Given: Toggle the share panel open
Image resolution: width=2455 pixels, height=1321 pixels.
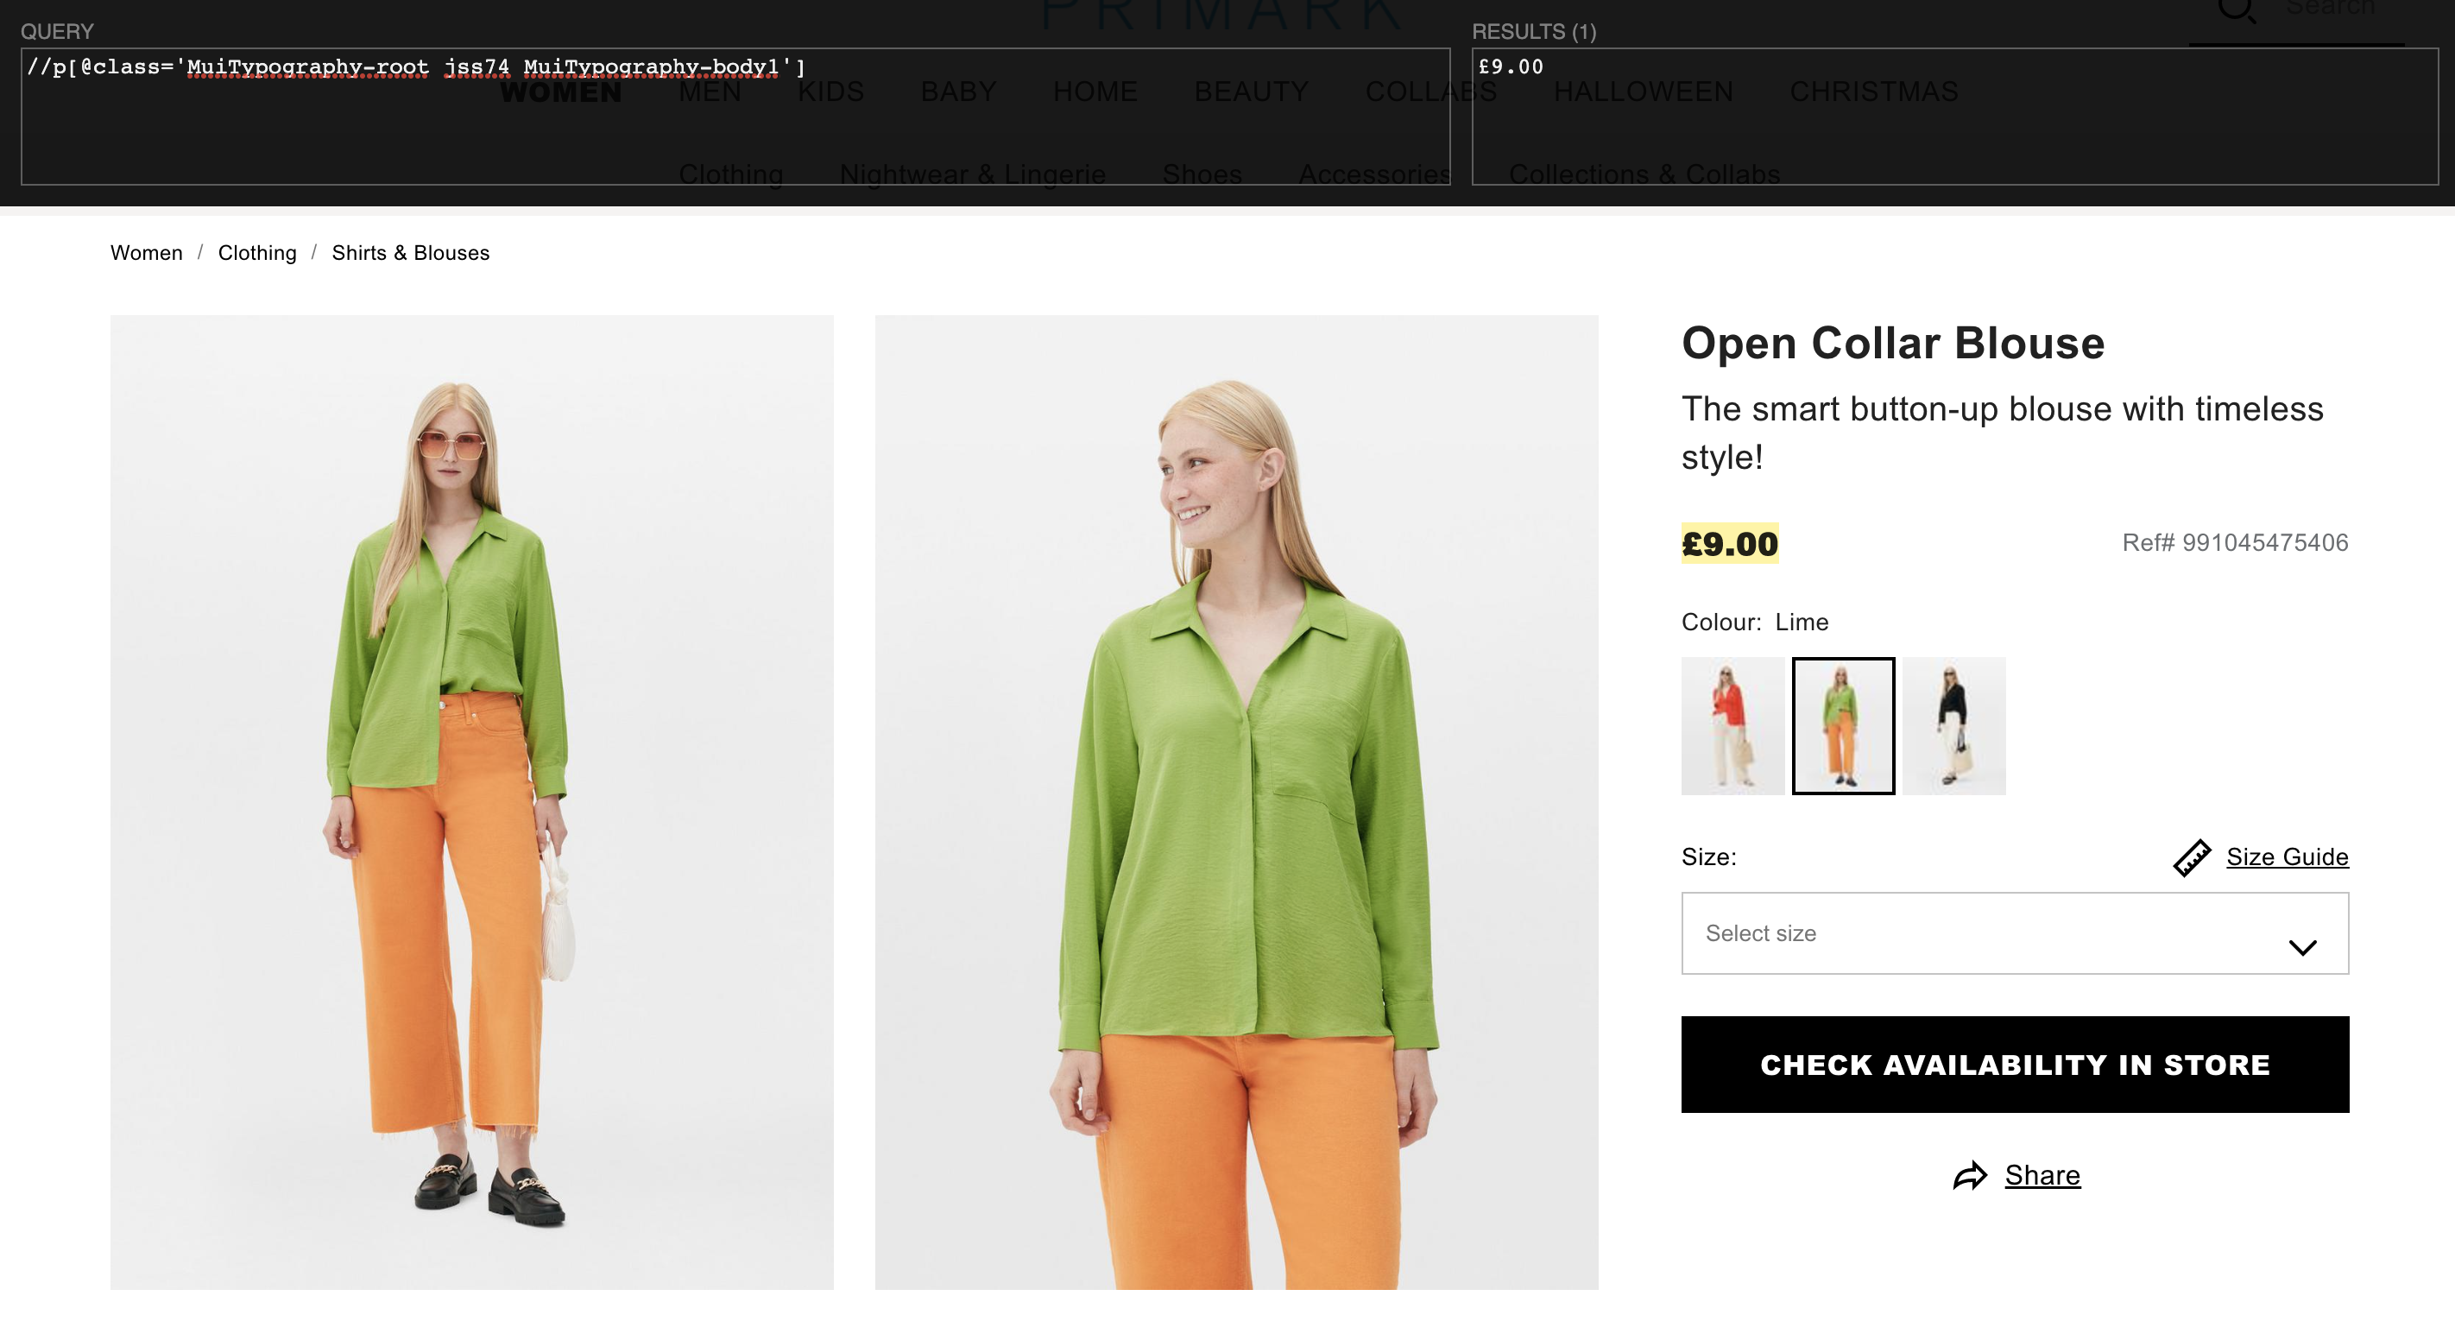Looking at the screenshot, I should pyautogui.click(x=2015, y=1174).
